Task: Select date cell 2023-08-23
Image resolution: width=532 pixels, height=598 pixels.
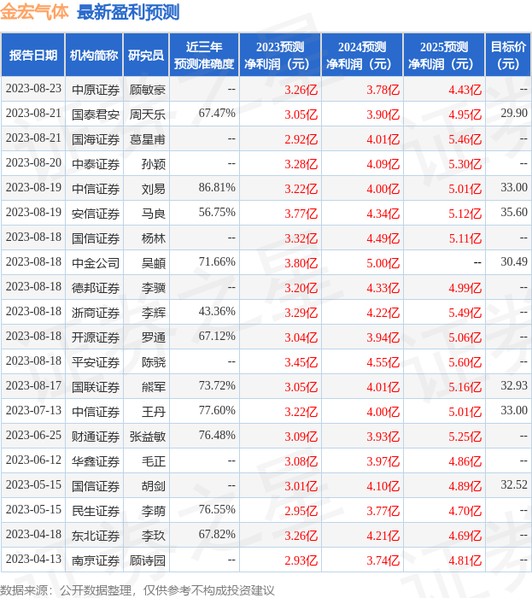Action: [33, 89]
